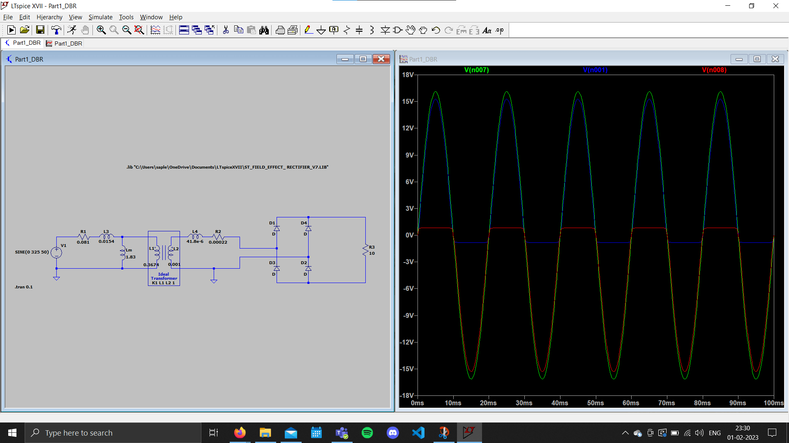Select the Resistor component tool
Screen dimensions: 789x443
(x=346, y=30)
